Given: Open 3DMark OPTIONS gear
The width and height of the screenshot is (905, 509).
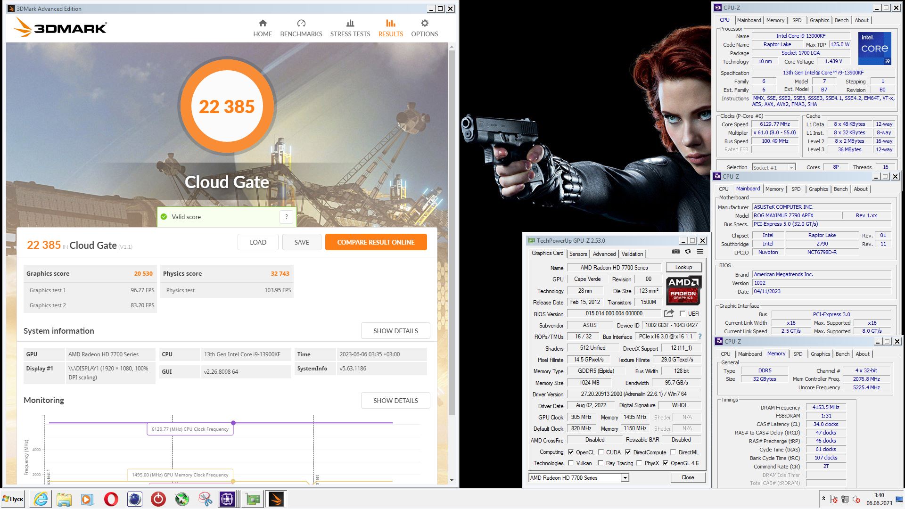Looking at the screenshot, I should (x=424, y=28).
